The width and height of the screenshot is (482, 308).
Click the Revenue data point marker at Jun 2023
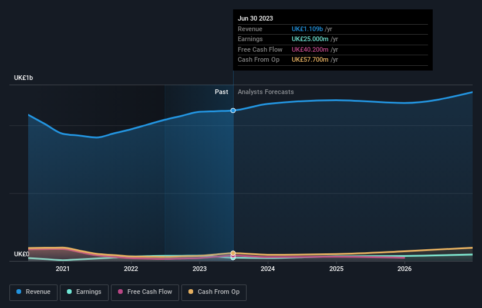[233, 111]
